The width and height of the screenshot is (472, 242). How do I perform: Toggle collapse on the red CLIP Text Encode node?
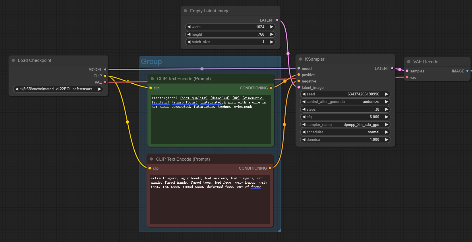pos(151,159)
